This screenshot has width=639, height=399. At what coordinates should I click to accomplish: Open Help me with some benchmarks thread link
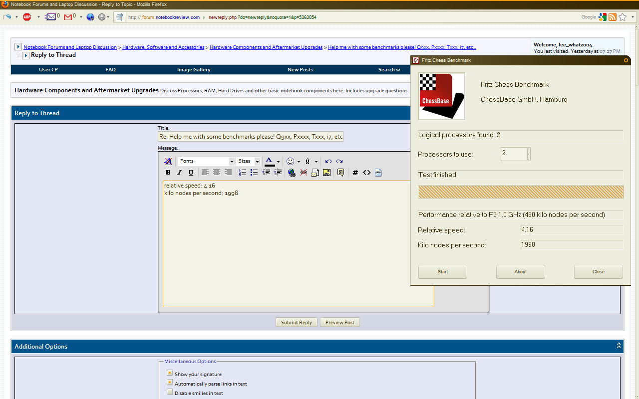[x=402, y=47]
